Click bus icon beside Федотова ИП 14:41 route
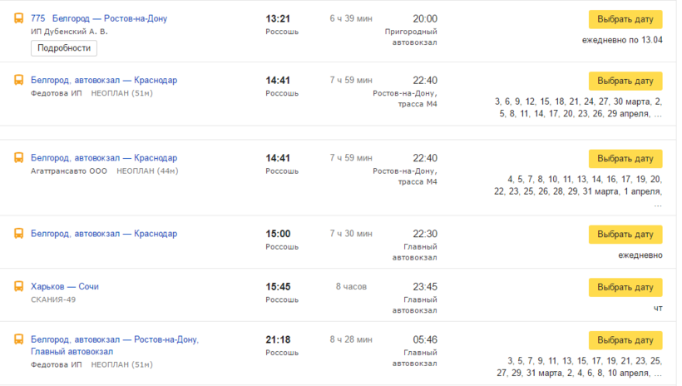The width and height of the screenshot is (682, 386). tap(17, 81)
